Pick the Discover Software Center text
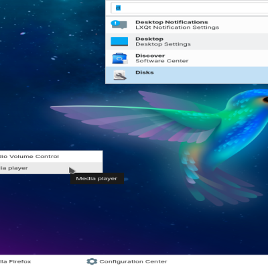The height and width of the screenshot is (268, 268). coord(162,58)
